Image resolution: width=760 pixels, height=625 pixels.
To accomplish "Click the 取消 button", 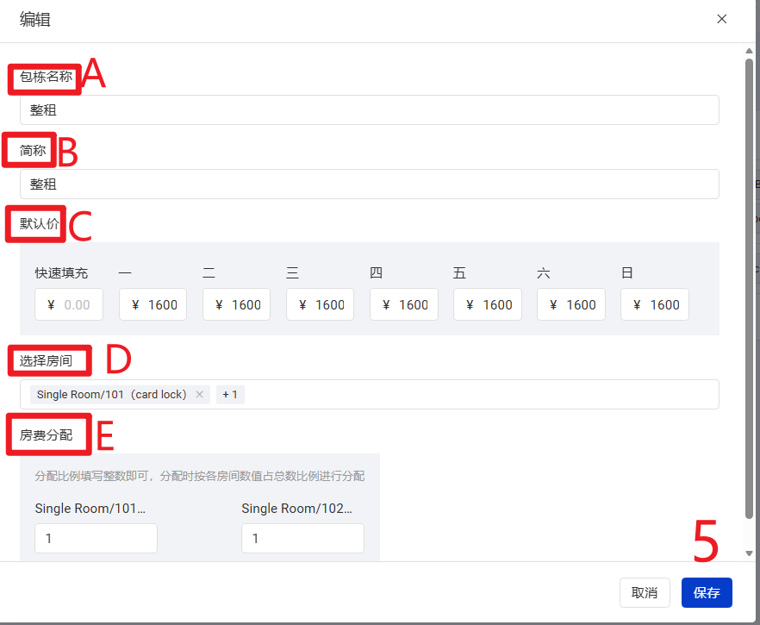I will coord(645,593).
